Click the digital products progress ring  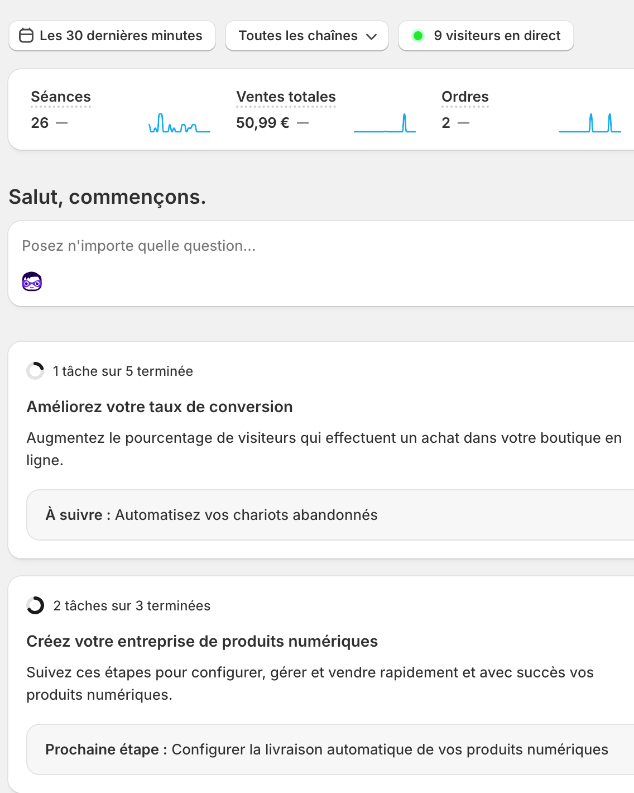(x=35, y=605)
